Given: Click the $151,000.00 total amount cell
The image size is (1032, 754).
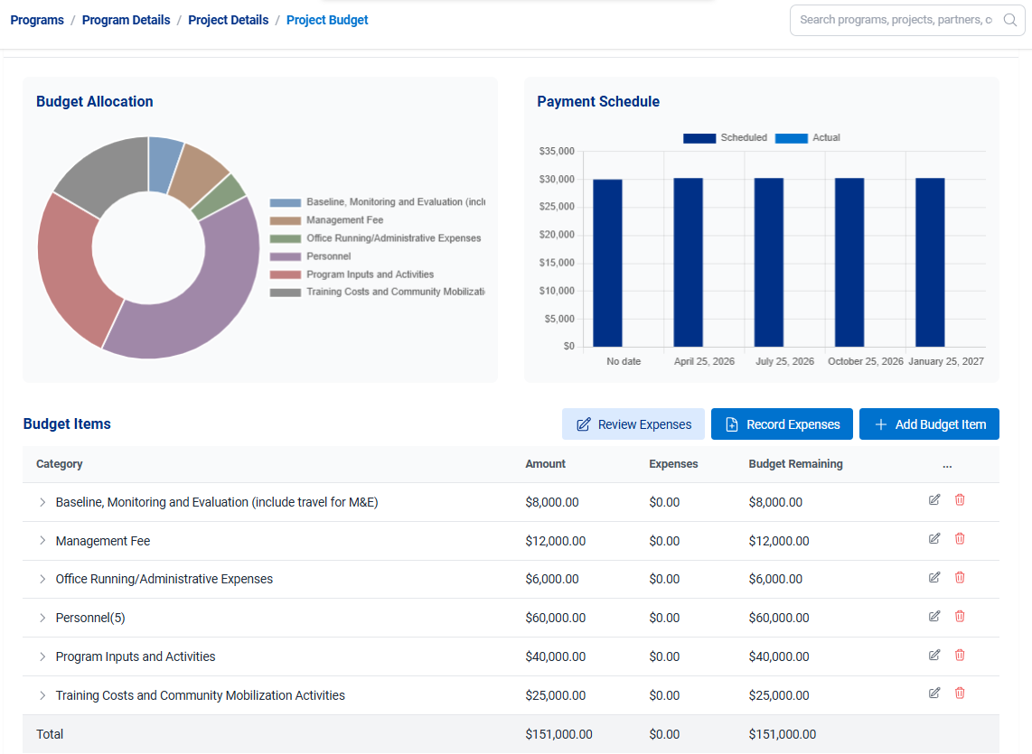Looking at the screenshot, I should coord(558,734).
